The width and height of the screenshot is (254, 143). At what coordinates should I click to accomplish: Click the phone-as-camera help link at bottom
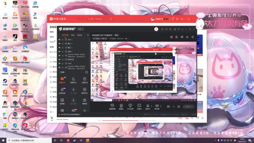point(70,114)
